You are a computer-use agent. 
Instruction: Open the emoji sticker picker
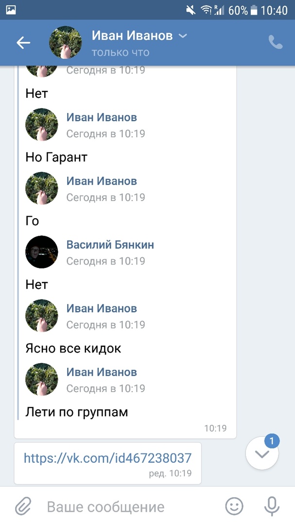click(x=234, y=507)
